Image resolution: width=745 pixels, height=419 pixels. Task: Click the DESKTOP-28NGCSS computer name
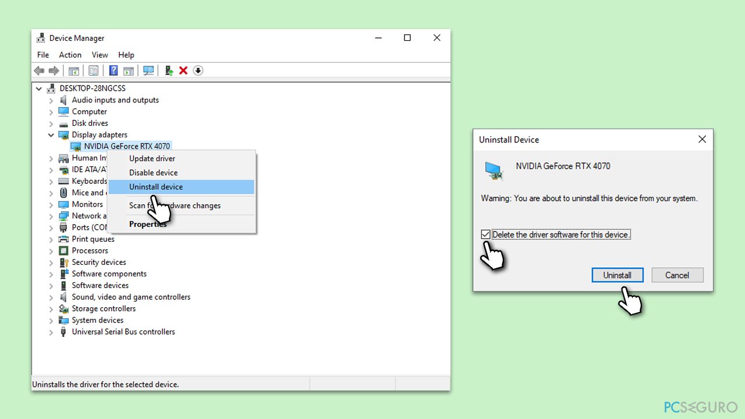[x=93, y=88]
